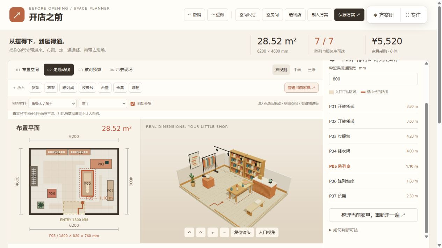
Task: Select P02 shelf on floor plan
Action: pos(79,152)
